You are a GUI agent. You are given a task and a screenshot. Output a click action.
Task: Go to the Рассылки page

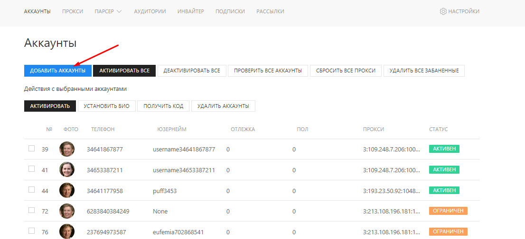270,11
